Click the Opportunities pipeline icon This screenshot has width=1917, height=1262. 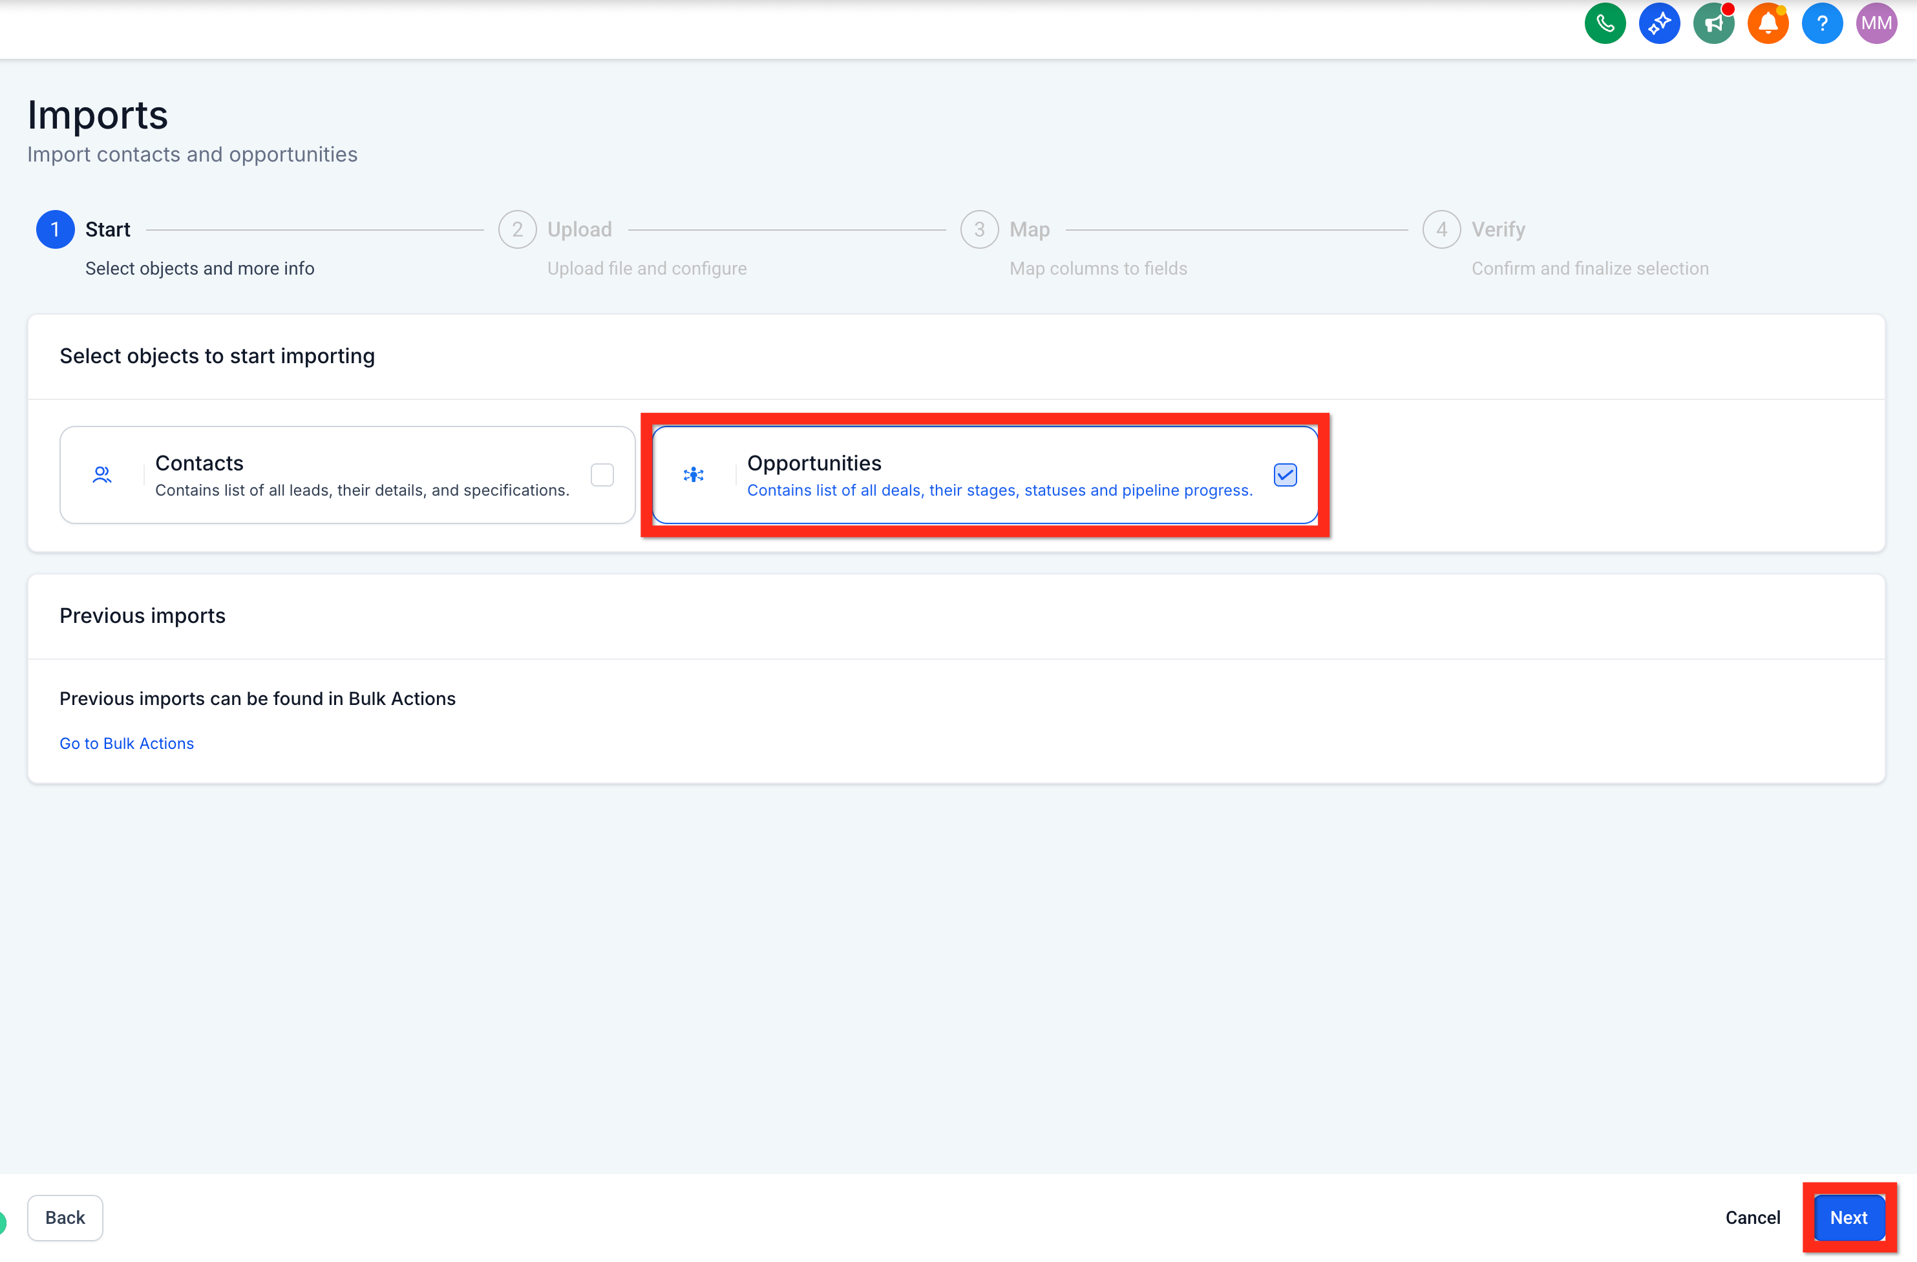pyautogui.click(x=694, y=475)
